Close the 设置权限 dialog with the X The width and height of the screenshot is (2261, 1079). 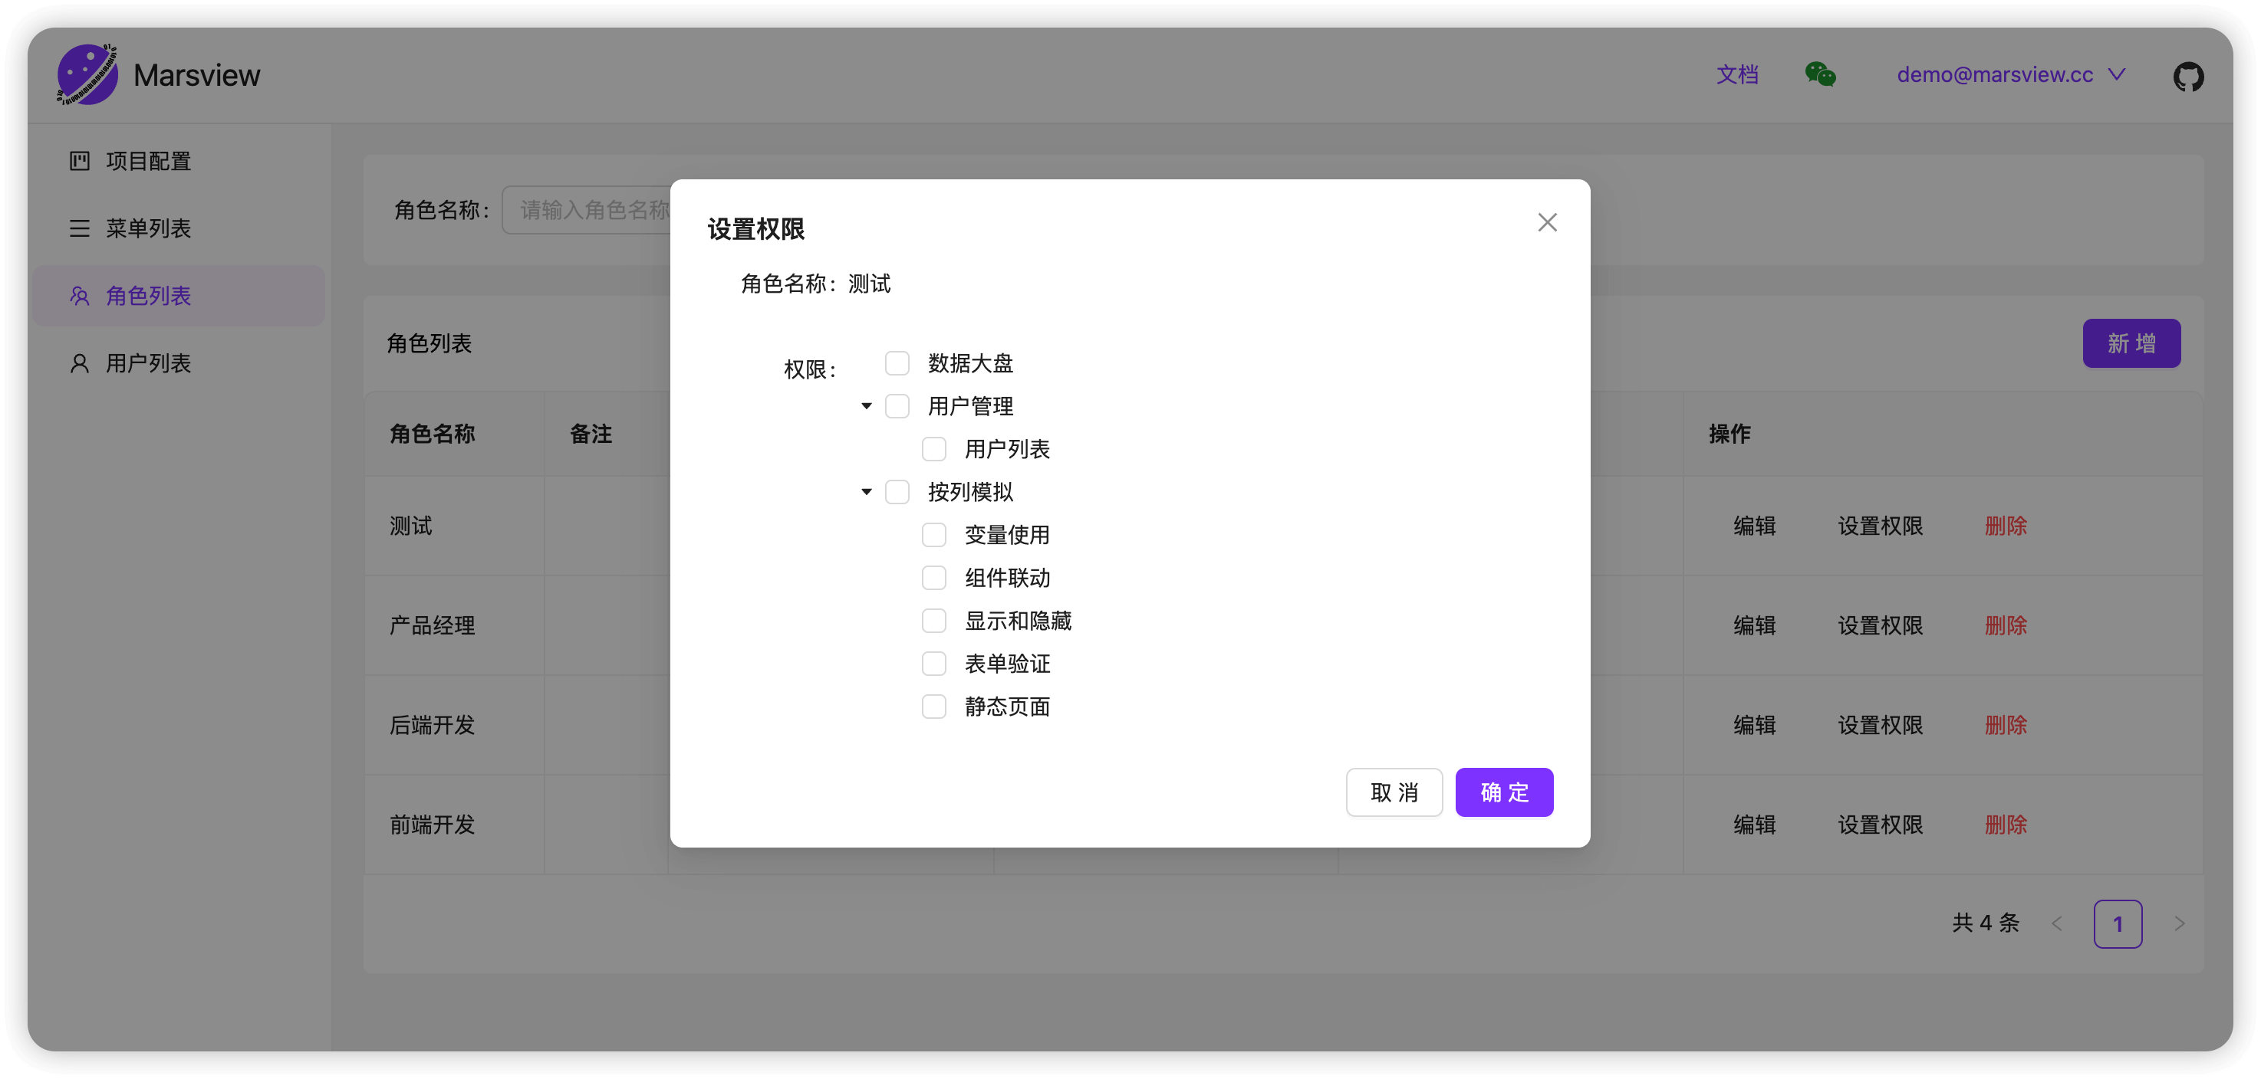coord(1546,222)
